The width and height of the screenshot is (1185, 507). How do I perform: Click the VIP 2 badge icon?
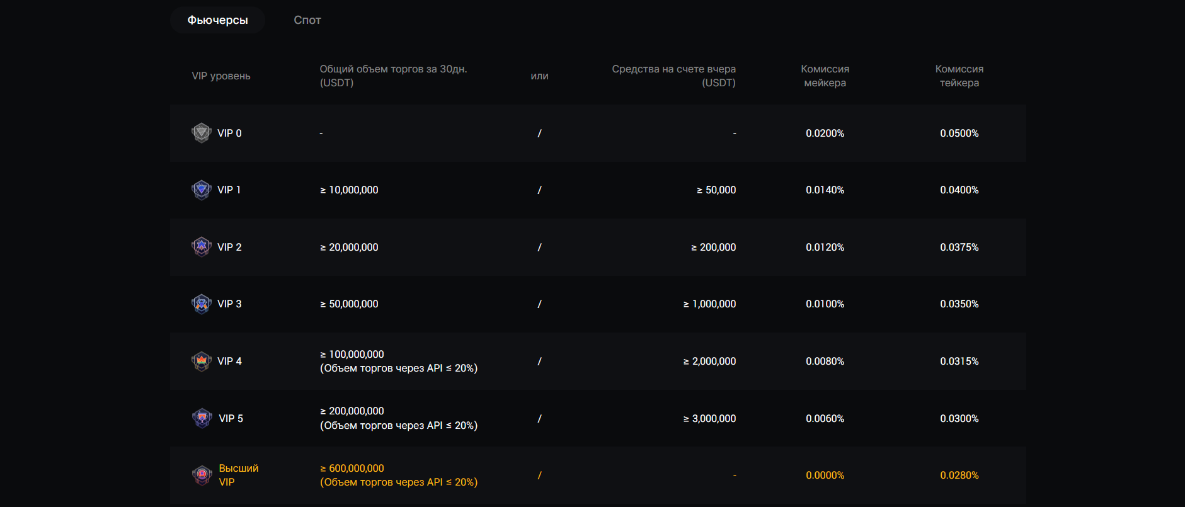pyautogui.click(x=201, y=247)
